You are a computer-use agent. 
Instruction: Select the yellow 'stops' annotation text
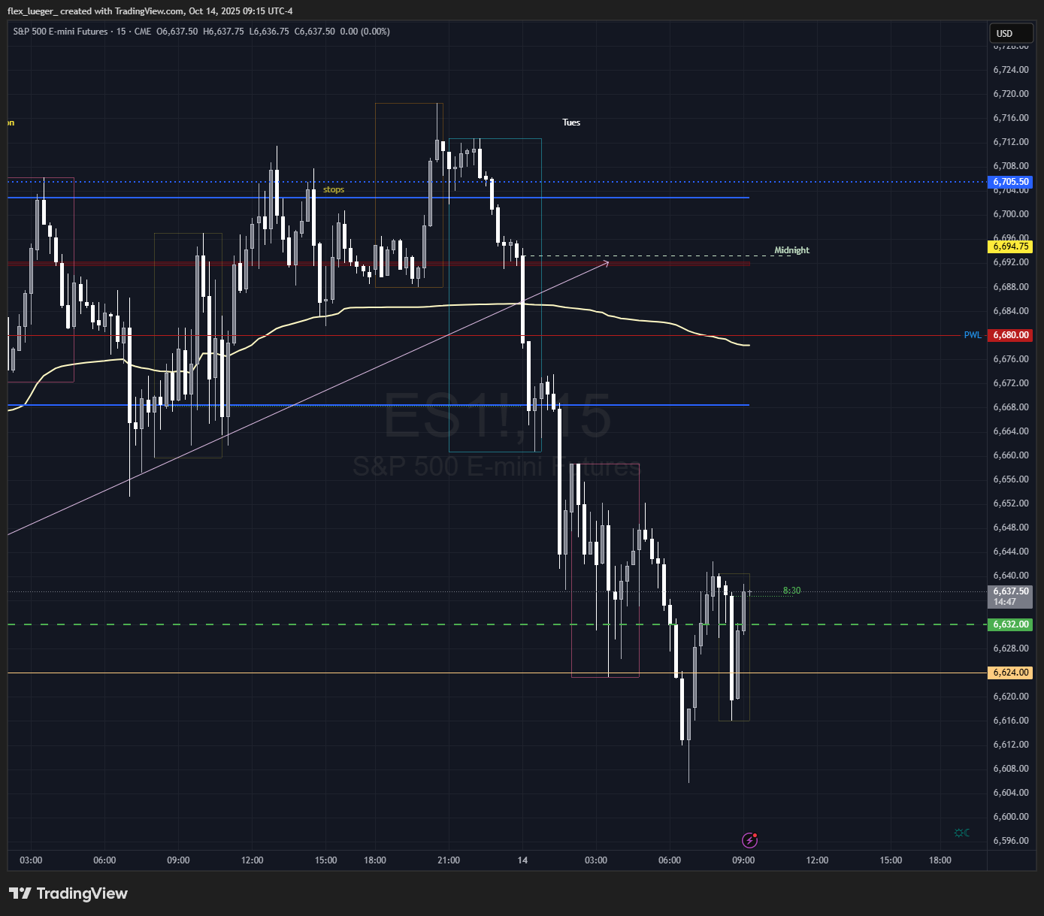[x=334, y=189]
